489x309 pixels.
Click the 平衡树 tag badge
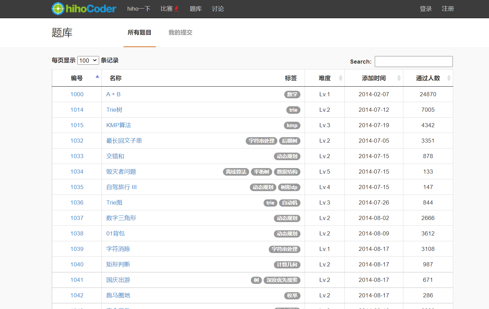point(262,172)
